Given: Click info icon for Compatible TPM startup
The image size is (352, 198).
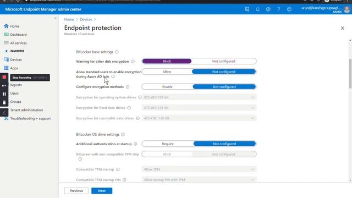Looking at the screenshot, I should 118,169.
